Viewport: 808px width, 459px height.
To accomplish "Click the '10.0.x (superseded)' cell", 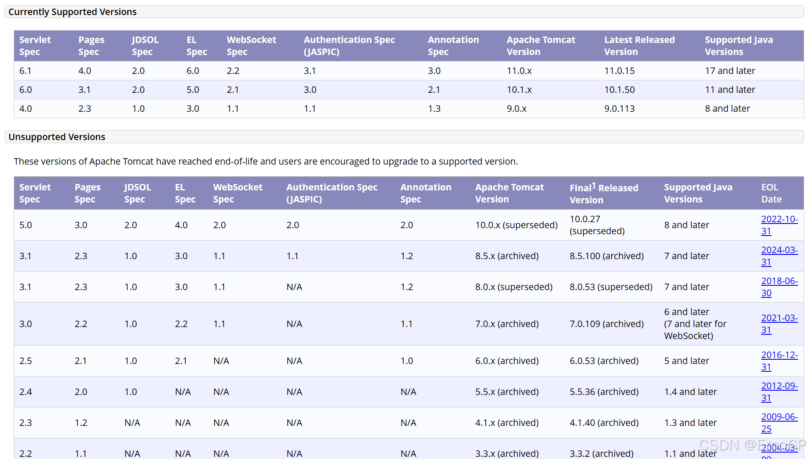I will tap(516, 225).
